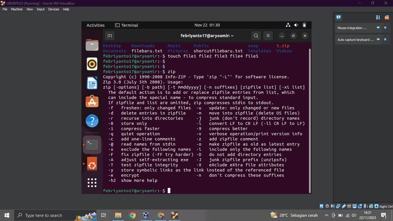Click the terminal search button
Screen dimensions: 393x221
click(x=256, y=36)
